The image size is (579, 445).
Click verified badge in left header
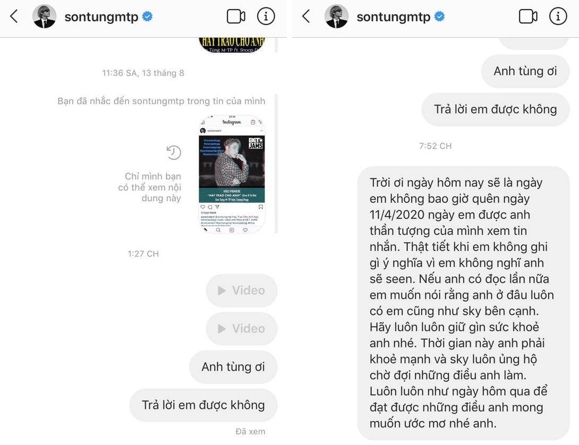(147, 16)
